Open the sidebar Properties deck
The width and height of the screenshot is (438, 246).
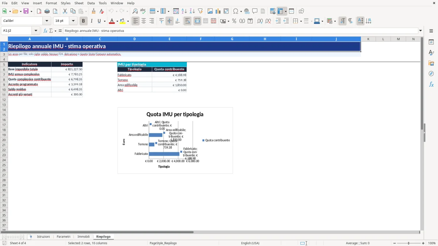point(431,42)
